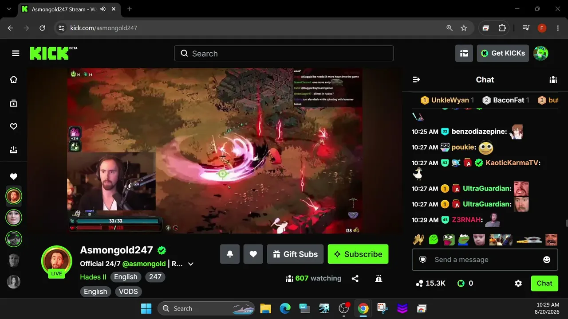Show the chat viewers list icon

pyautogui.click(x=553, y=80)
